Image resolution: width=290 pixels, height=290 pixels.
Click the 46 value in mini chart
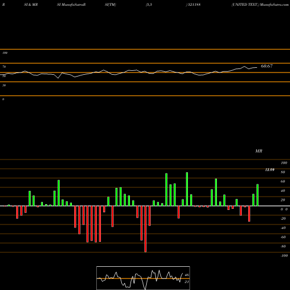(187, 275)
